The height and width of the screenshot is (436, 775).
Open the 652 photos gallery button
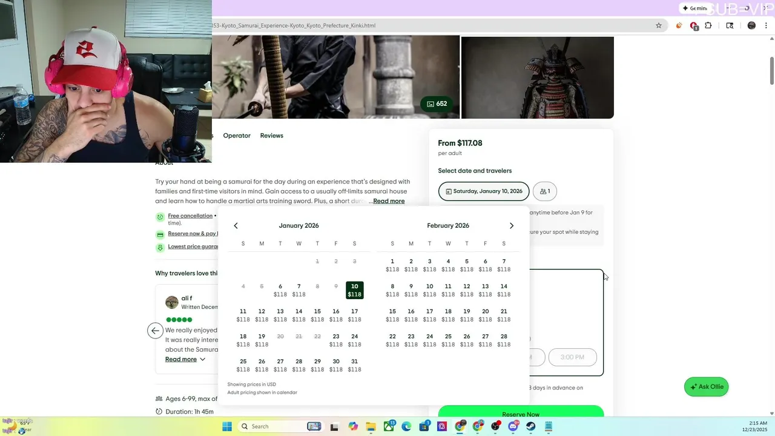click(437, 104)
